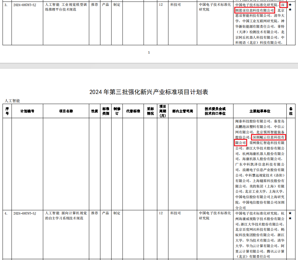
Task: Click the 备注 column header
Action: (291, 111)
